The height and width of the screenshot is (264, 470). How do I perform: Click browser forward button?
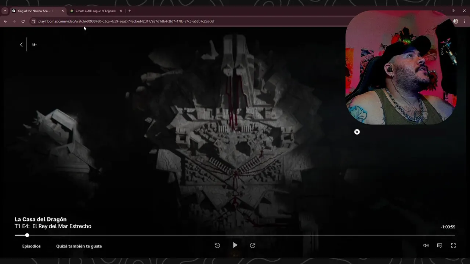pyautogui.click(x=14, y=21)
